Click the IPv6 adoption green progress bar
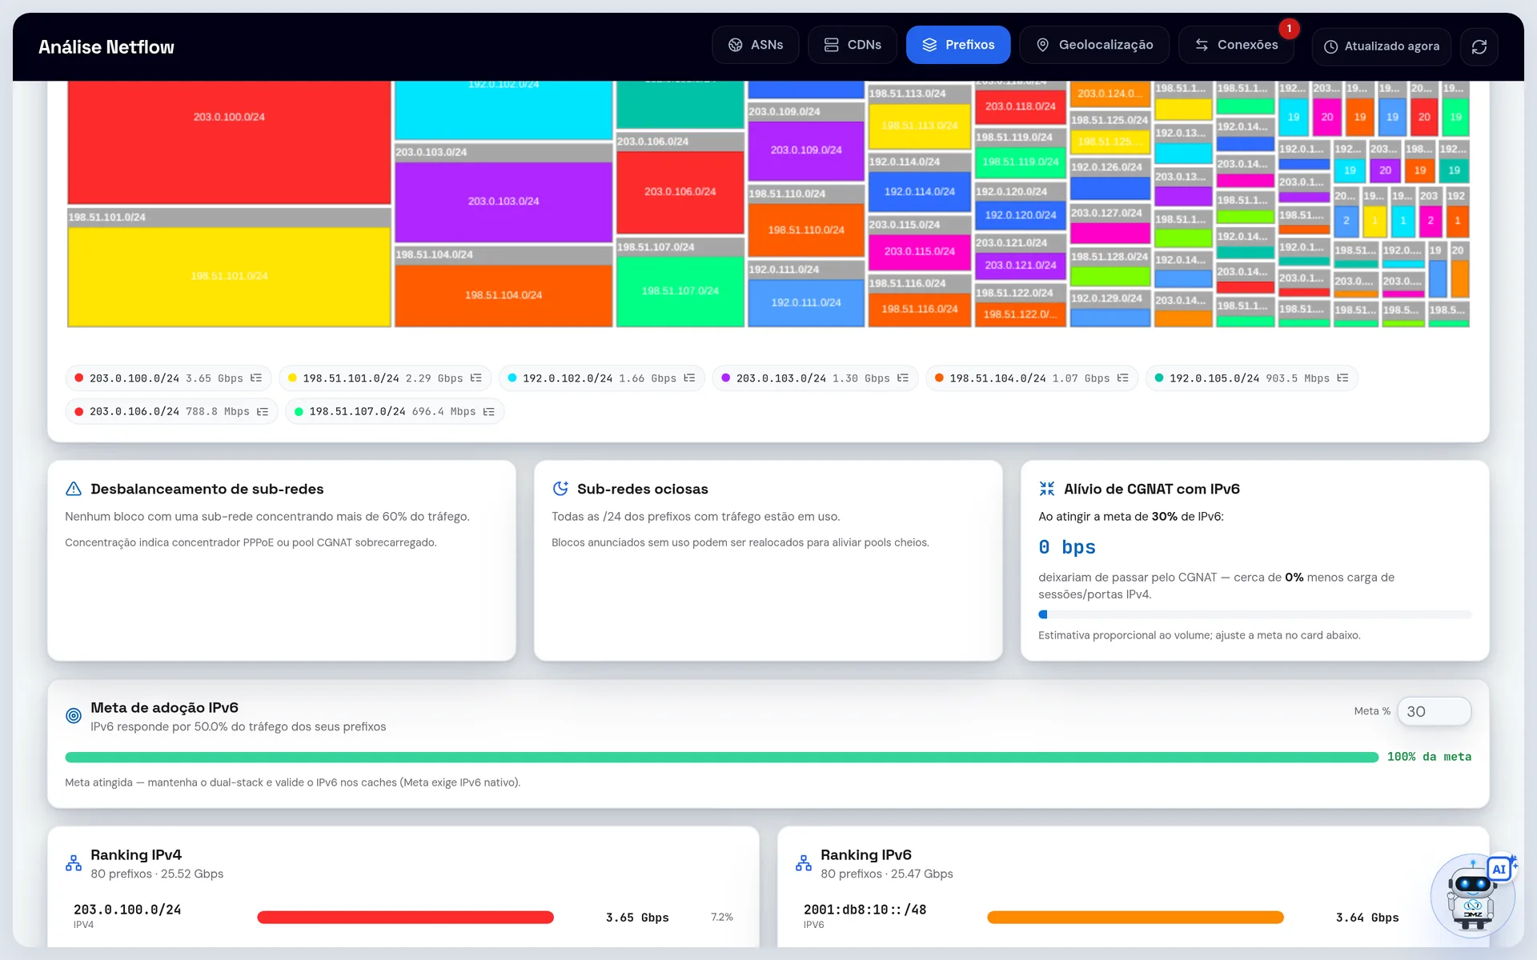 [721, 757]
